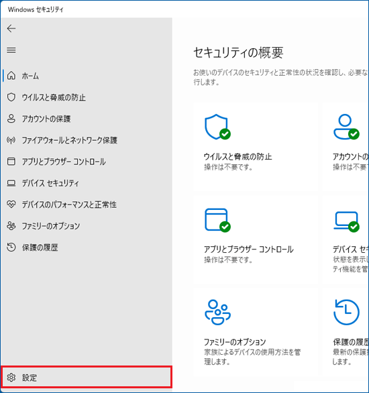Click the home icon beside ホーム
This screenshot has height=393, width=369.
(x=11, y=75)
